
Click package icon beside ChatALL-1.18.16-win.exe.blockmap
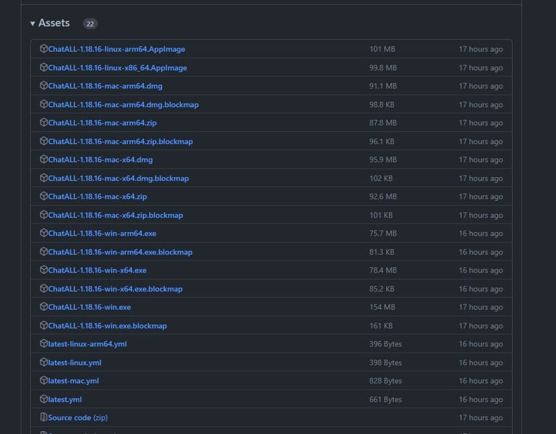coord(43,325)
